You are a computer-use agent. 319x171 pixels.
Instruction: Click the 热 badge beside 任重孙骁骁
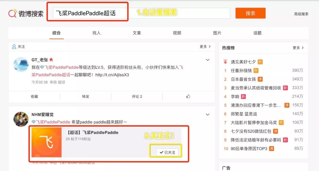pos(256,71)
